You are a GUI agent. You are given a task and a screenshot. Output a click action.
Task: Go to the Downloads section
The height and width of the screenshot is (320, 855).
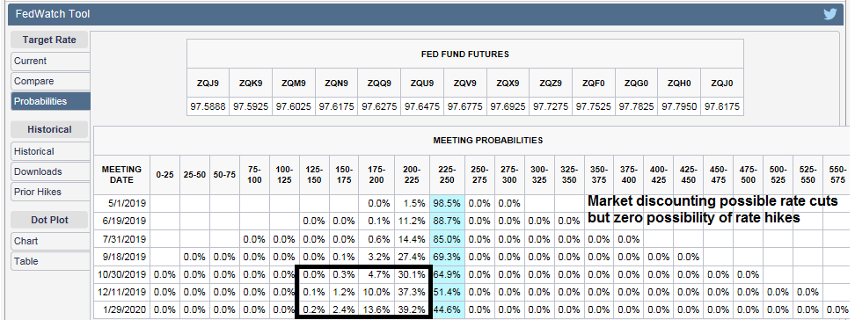[x=51, y=171]
